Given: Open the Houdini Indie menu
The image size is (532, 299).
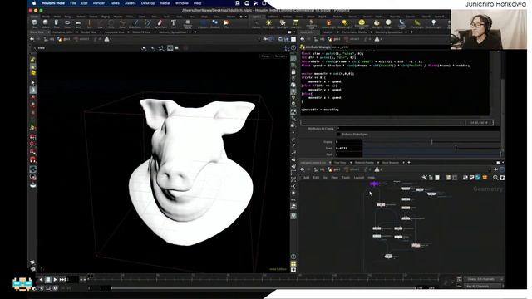Looking at the screenshot, I should [53, 3].
